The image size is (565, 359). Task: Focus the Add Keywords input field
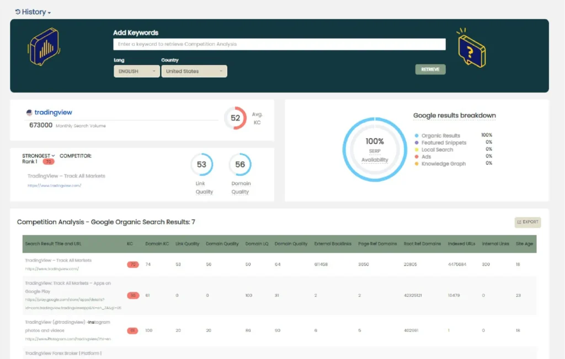click(279, 44)
